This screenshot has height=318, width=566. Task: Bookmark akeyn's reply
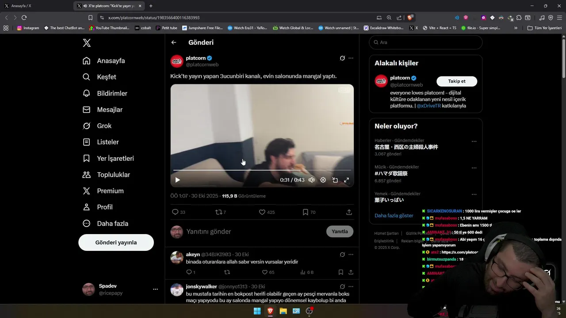pos(340,273)
